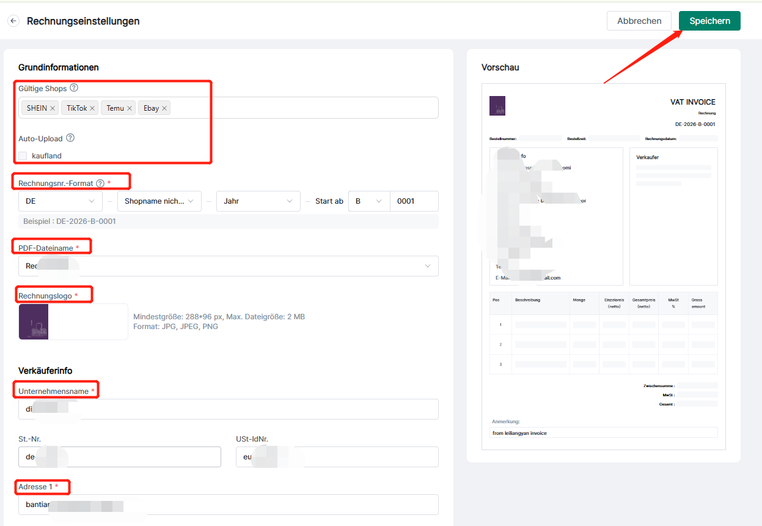The height and width of the screenshot is (526, 762).
Task: Remove the Temu shop tag
Action: pos(129,108)
